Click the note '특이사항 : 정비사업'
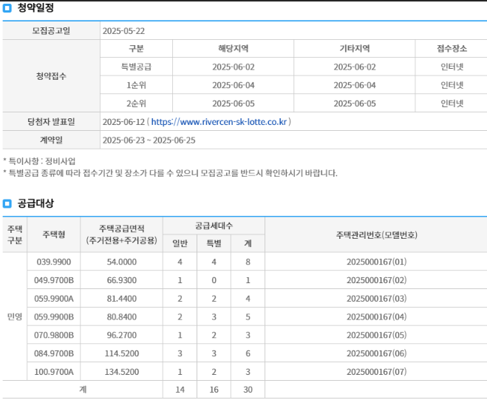This screenshot has width=487, height=400. [x=39, y=161]
